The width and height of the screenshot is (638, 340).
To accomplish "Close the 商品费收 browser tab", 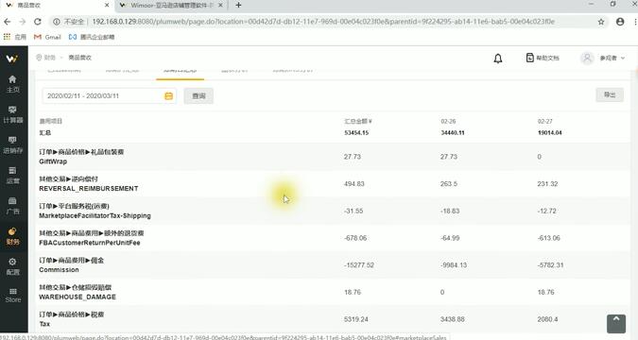I will [107, 6].
